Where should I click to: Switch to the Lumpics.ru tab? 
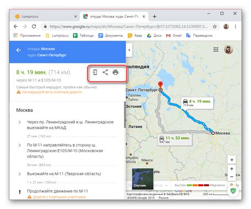tap(46, 16)
